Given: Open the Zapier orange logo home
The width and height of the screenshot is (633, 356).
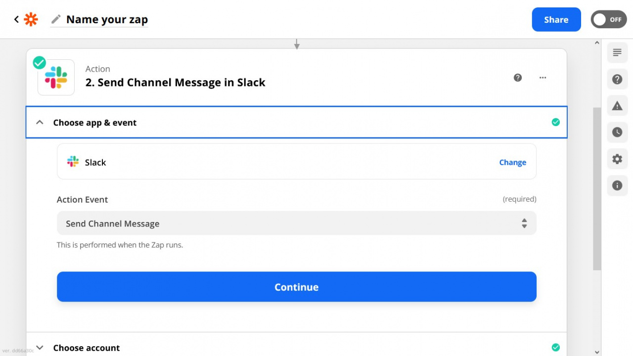Looking at the screenshot, I should click(x=31, y=19).
